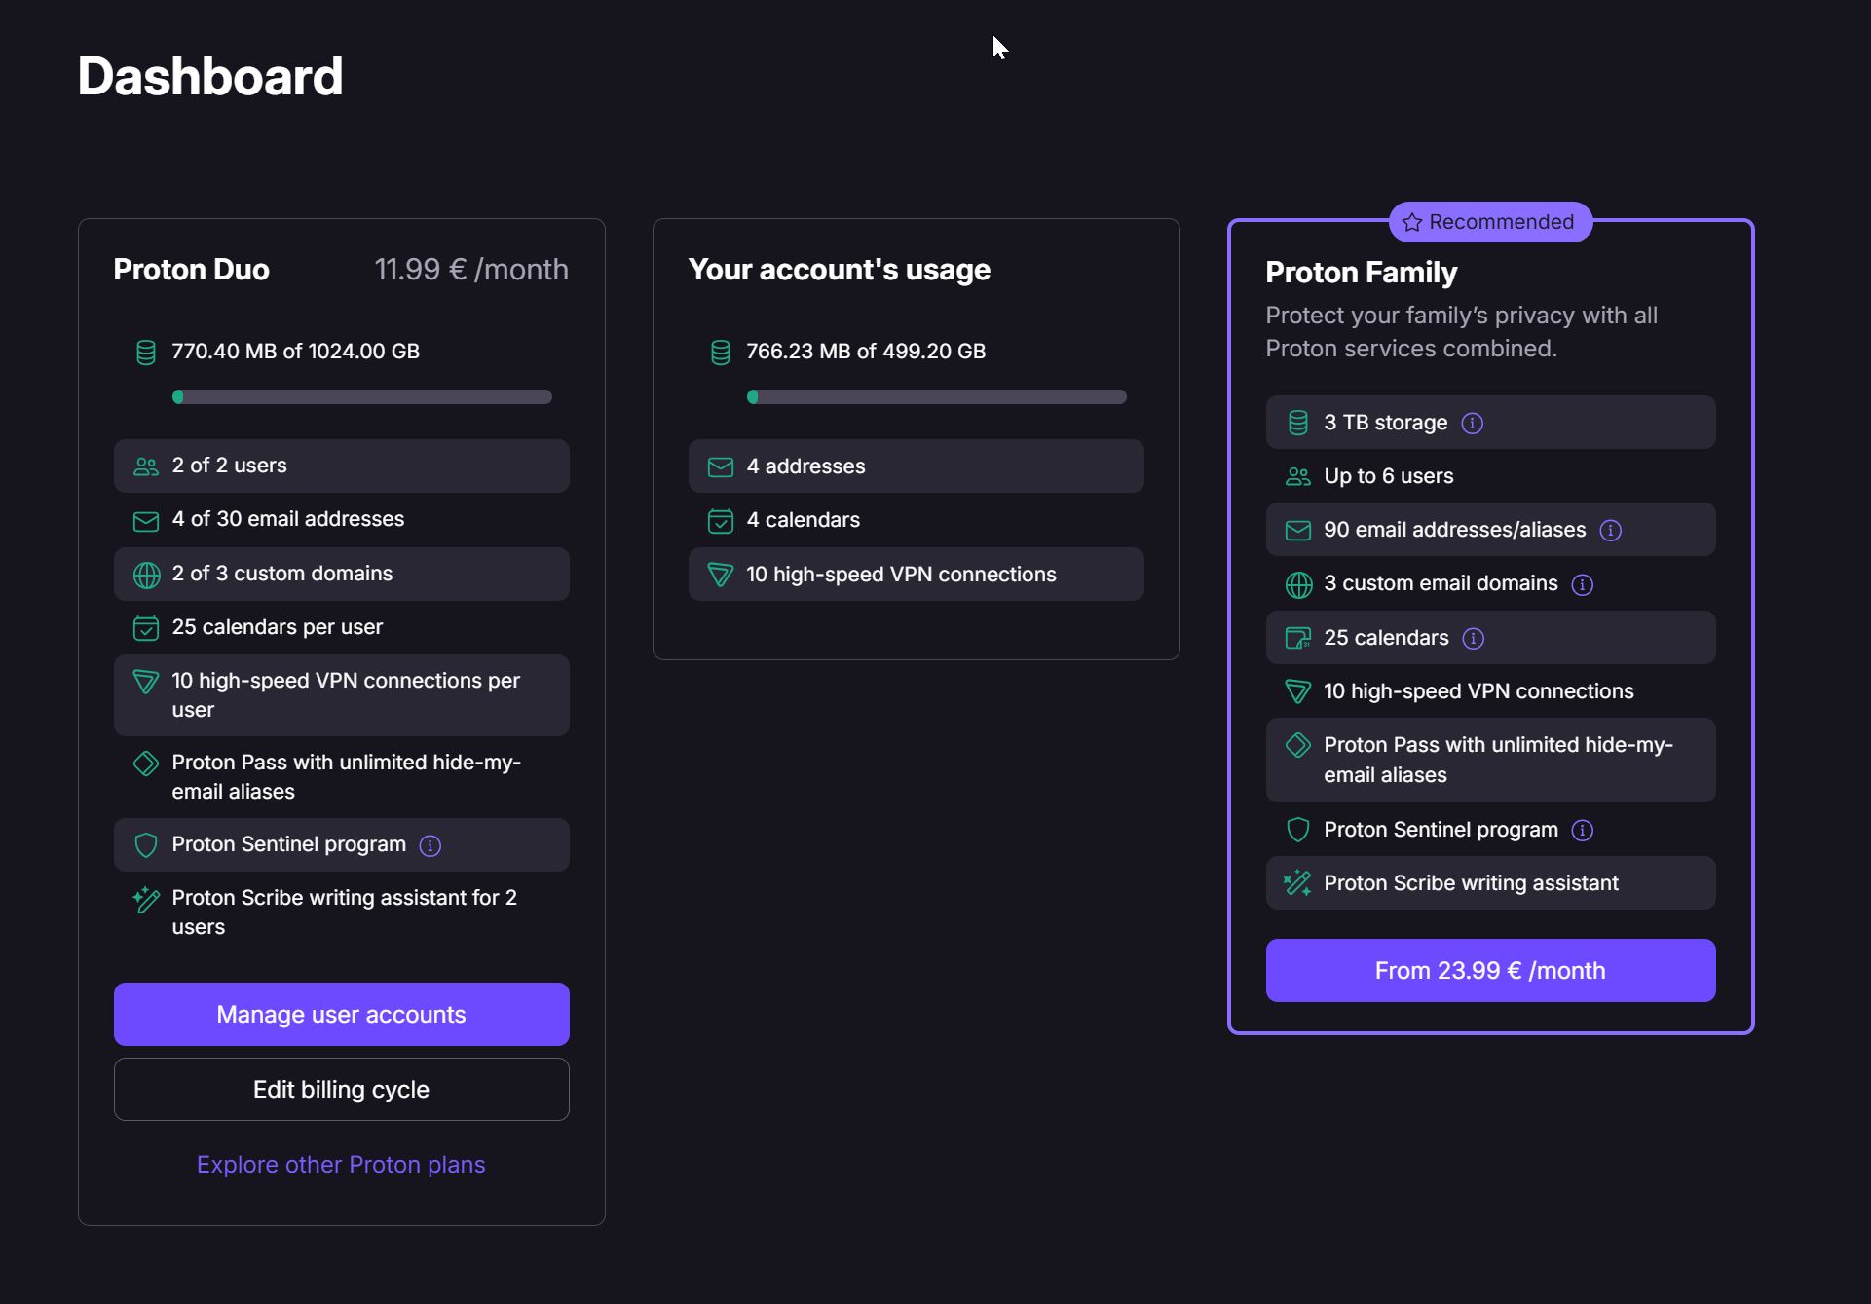The width and height of the screenshot is (1871, 1304).
Task: Click calendar icon beside 25 calendars per user
Action: click(x=146, y=628)
